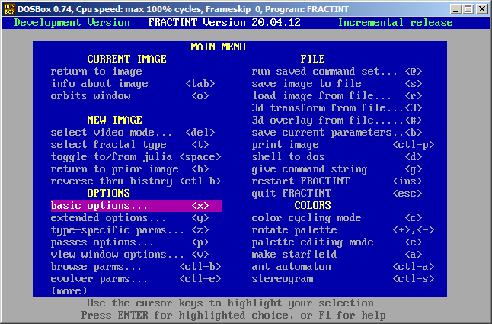The height and width of the screenshot is (324, 492).
Task: Open 'passes options...' entry
Action: point(130,242)
